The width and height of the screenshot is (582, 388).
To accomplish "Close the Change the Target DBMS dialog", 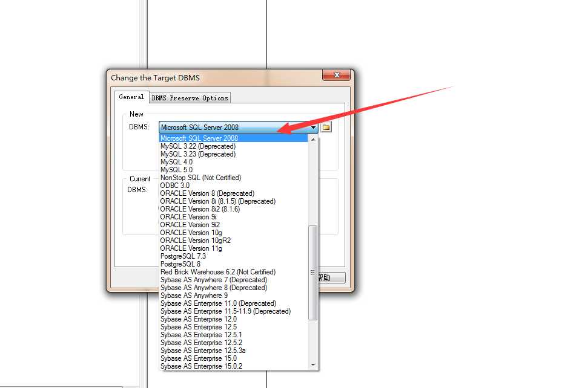I will click(336, 75).
